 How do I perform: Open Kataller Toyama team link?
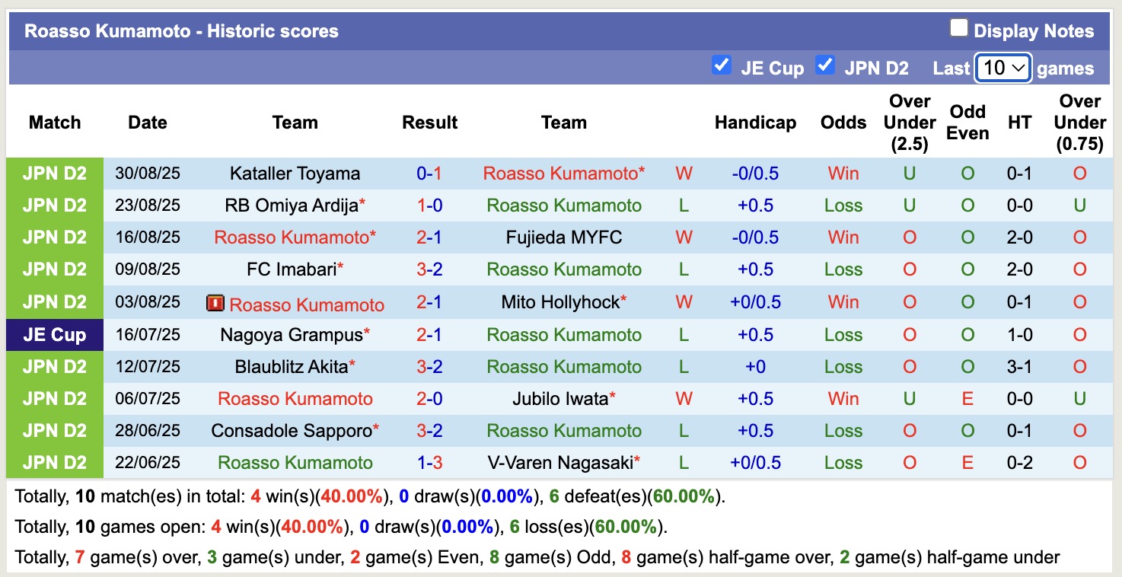click(295, 174)
